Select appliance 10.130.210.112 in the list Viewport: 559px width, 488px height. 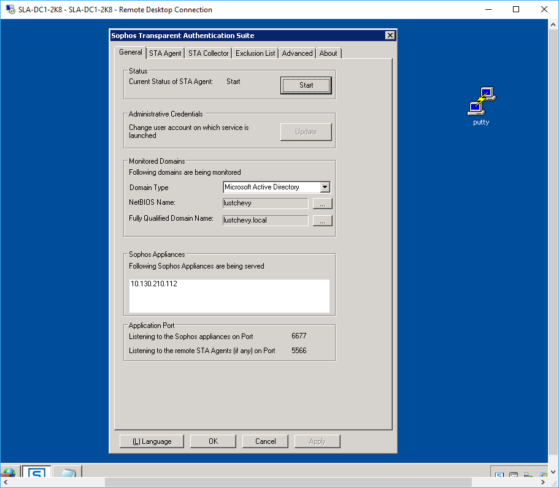coord(153,283)
